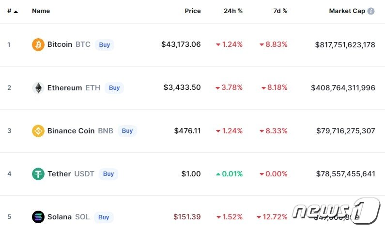The height and width of the screenshot is (230, 385).
Task: Click the Ethereum diamond logo icon
Action: click(38, 88)
